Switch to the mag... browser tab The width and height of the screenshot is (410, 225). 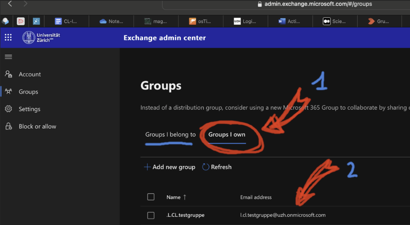tap(156, 21)
